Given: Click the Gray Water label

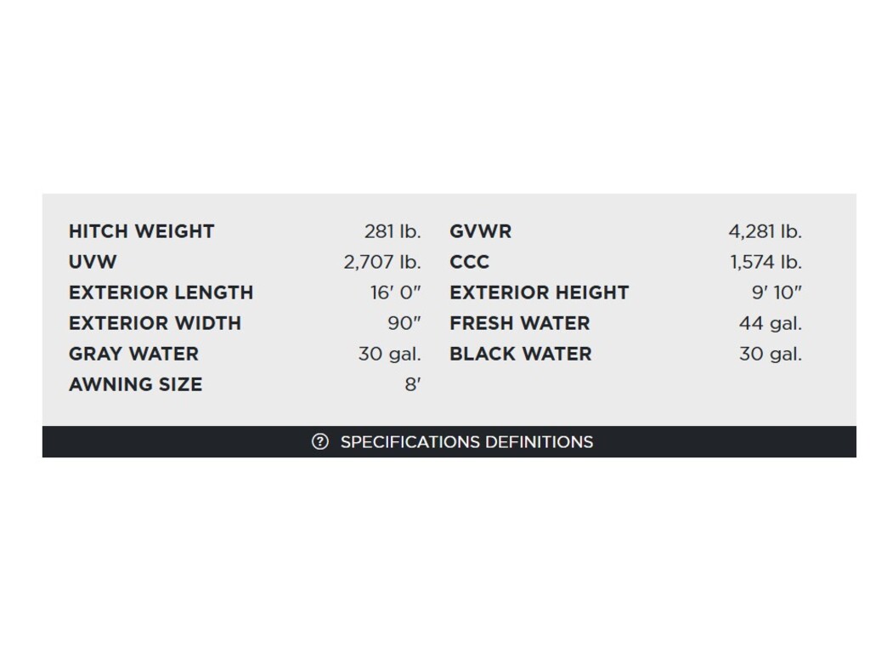Looking at the screenshot, I should click(x=133, y=354).
